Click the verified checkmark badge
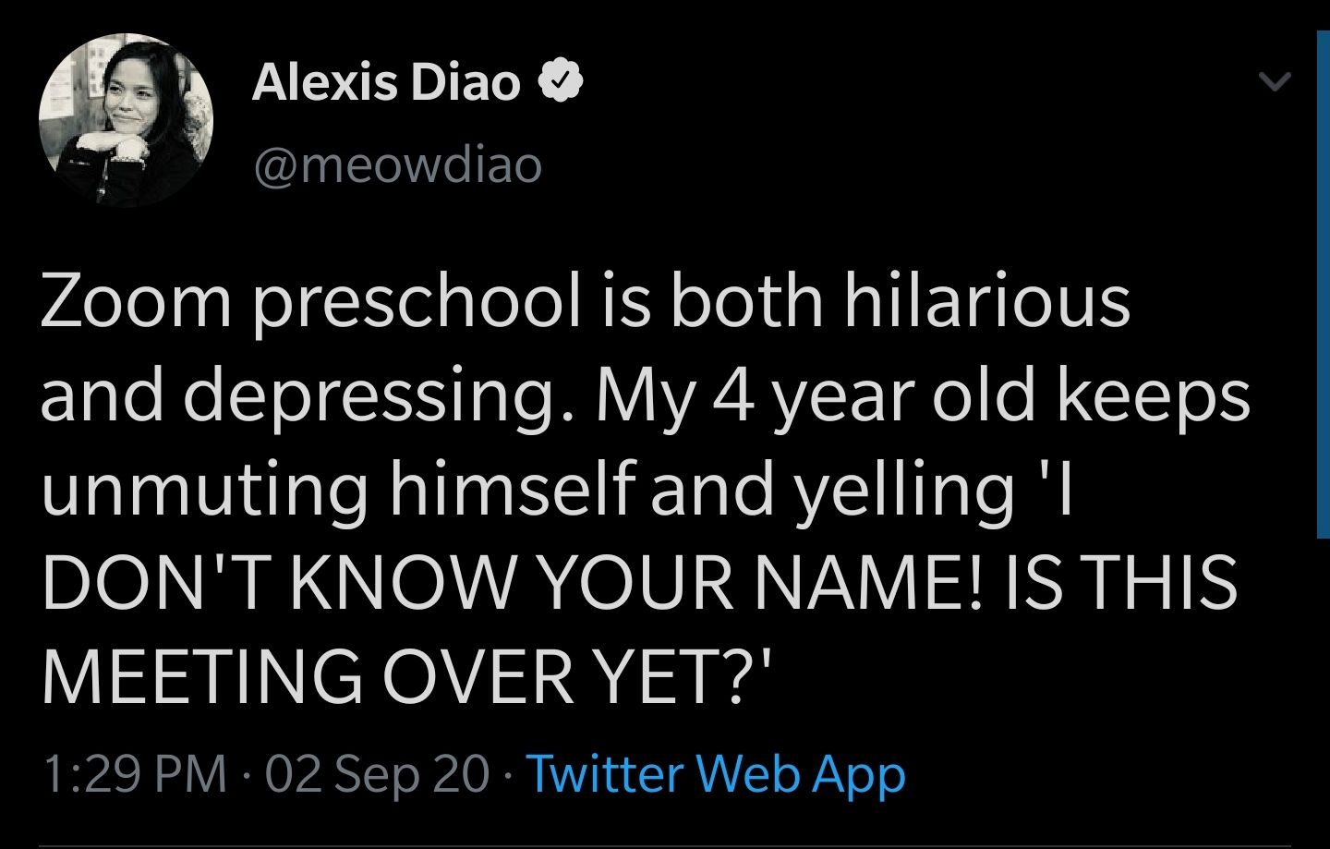Screen dimensions: 1330x849 click(x=562, y=83)
